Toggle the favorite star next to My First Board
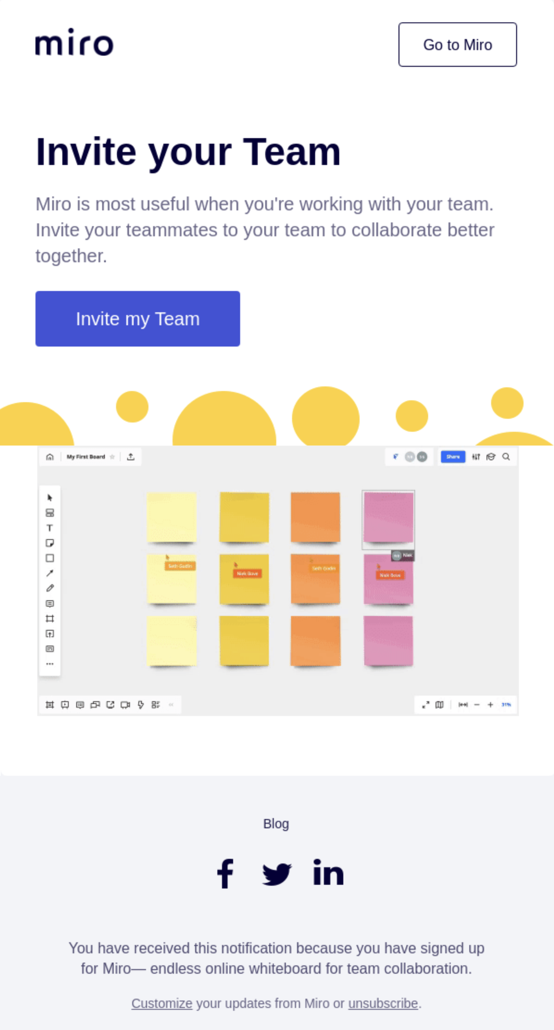This screenshot has height=1030, width=554. (x=112, y=457)
